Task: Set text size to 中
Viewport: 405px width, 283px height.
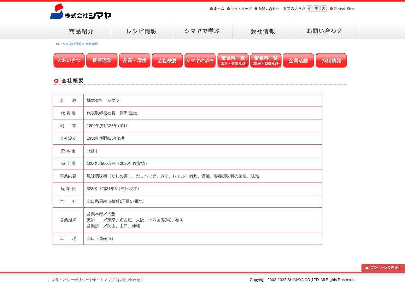Action: click(317, 9)
